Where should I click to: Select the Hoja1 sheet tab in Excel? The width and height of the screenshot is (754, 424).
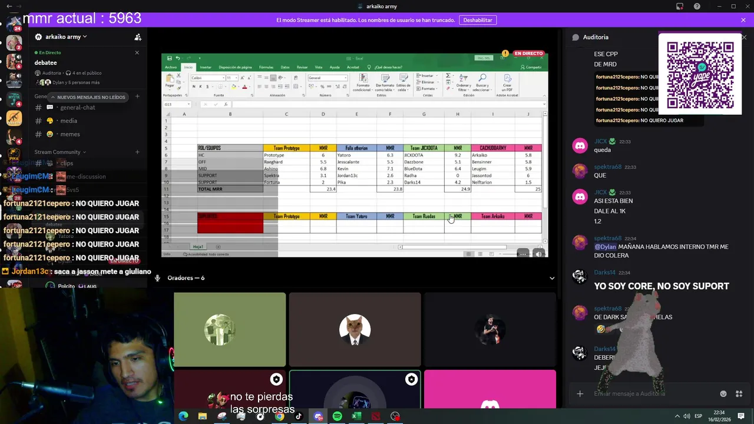tap(198, 247)
